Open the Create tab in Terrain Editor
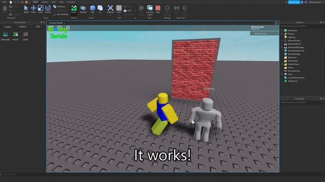This screenshot has height=182, width=325. [x=8, y=27]
